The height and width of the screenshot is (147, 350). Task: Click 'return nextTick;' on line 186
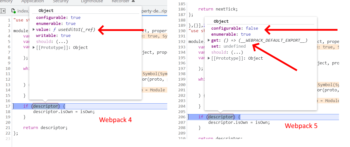[x=218, y=9]
